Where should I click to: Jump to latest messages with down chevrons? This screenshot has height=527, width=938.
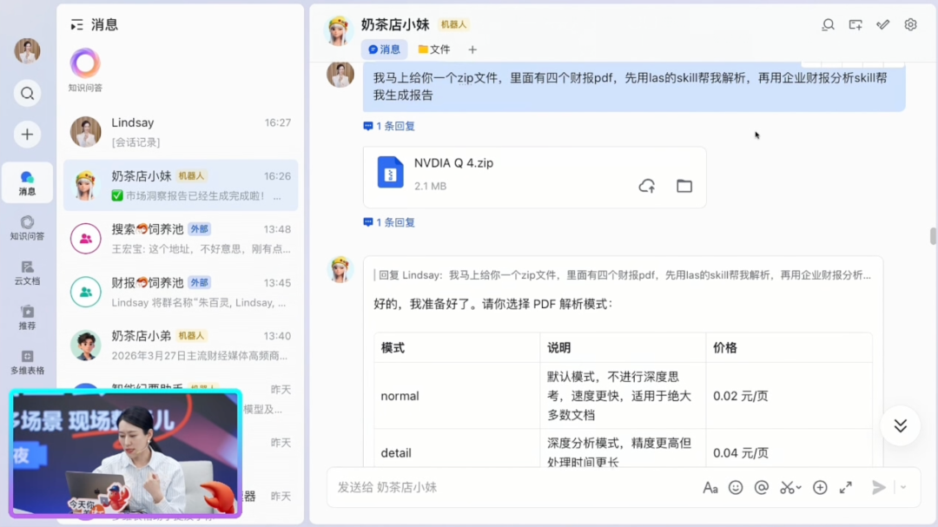900,425
